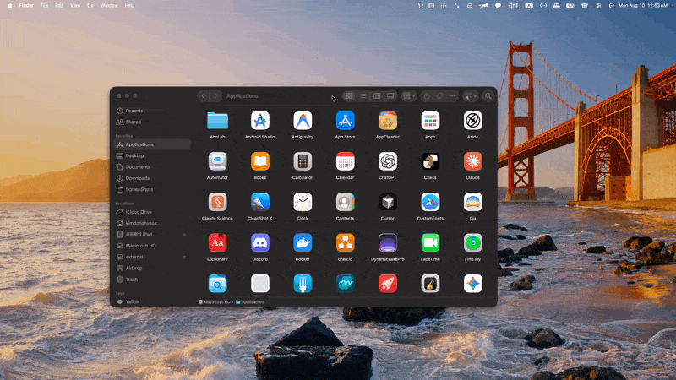Select the Yellow tag in sidebar
The height and width of the screenshot is (380, 676).
152,301
